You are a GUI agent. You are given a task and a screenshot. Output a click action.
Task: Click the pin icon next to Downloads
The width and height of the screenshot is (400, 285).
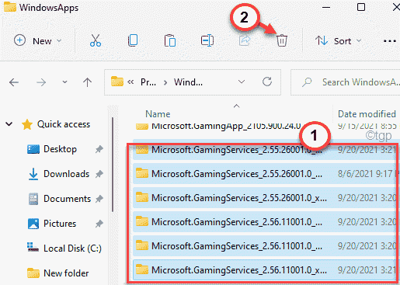[x=99, y=174]
